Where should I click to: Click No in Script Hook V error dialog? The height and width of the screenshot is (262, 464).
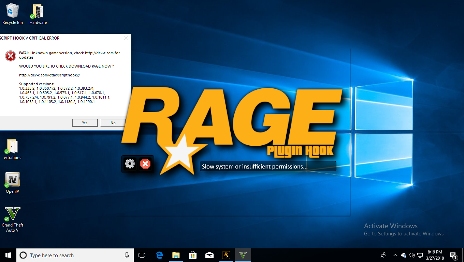click(x=113, y=123)
